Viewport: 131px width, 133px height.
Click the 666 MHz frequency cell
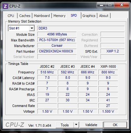click(88, 72)
